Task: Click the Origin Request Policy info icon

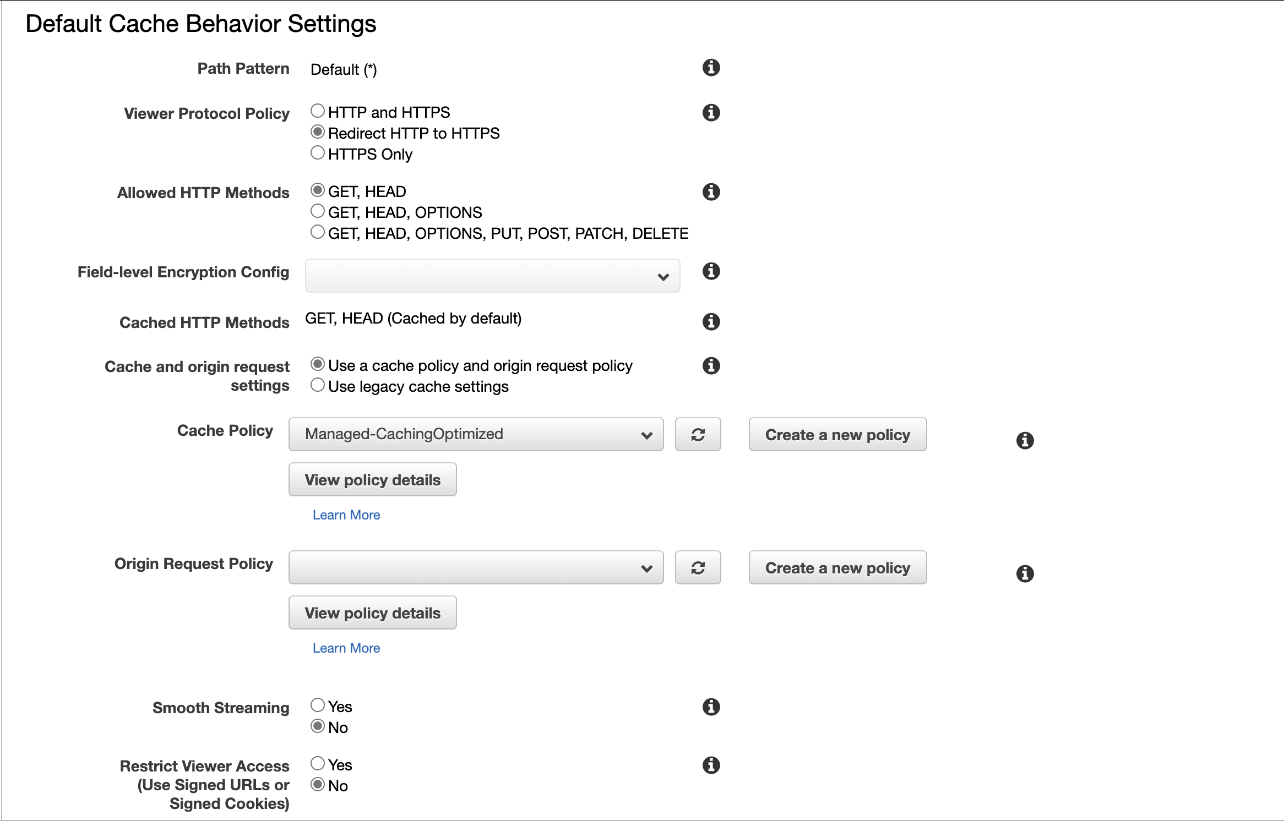Action: 1025,574
